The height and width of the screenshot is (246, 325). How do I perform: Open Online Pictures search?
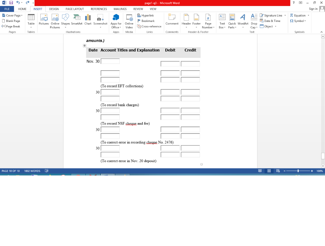click(55, 21)
